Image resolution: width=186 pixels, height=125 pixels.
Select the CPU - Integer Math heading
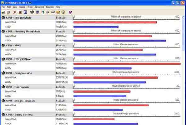tap(18, 18)
